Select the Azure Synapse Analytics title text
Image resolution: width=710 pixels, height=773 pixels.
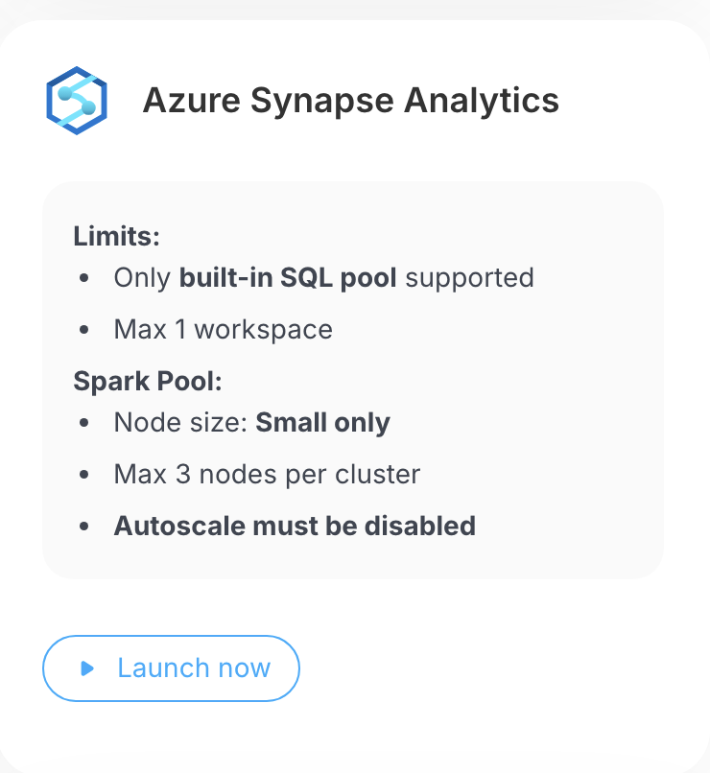tap(350, 101)
